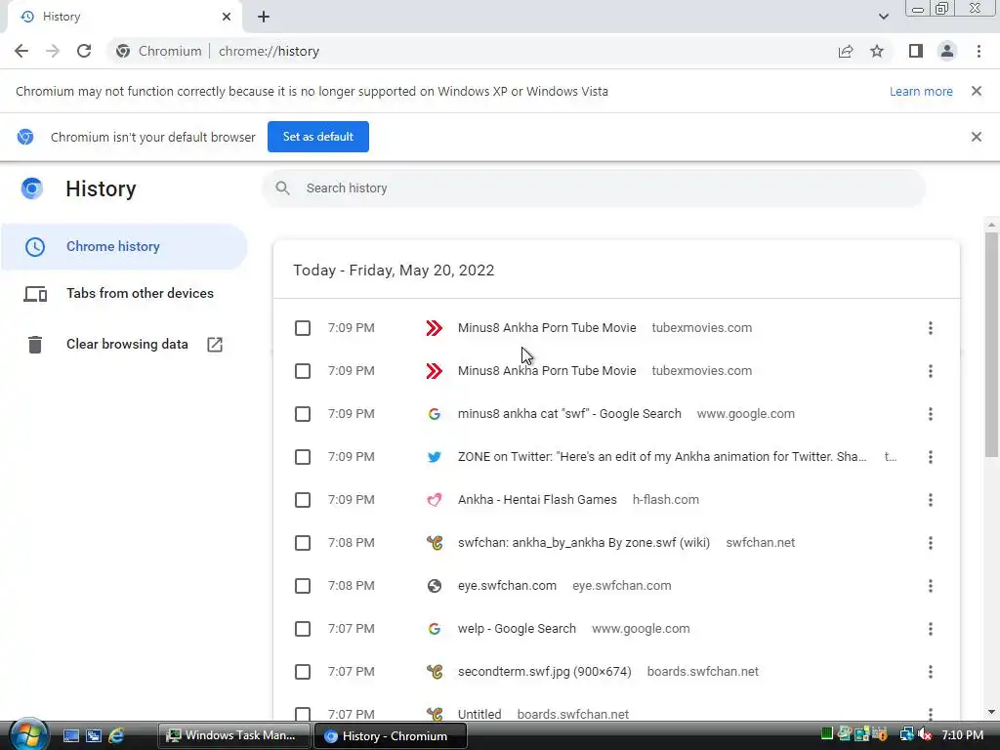
Task: Click the 'Today - Friday, May 20, 2022' heading
Action: tap(394, 271)
